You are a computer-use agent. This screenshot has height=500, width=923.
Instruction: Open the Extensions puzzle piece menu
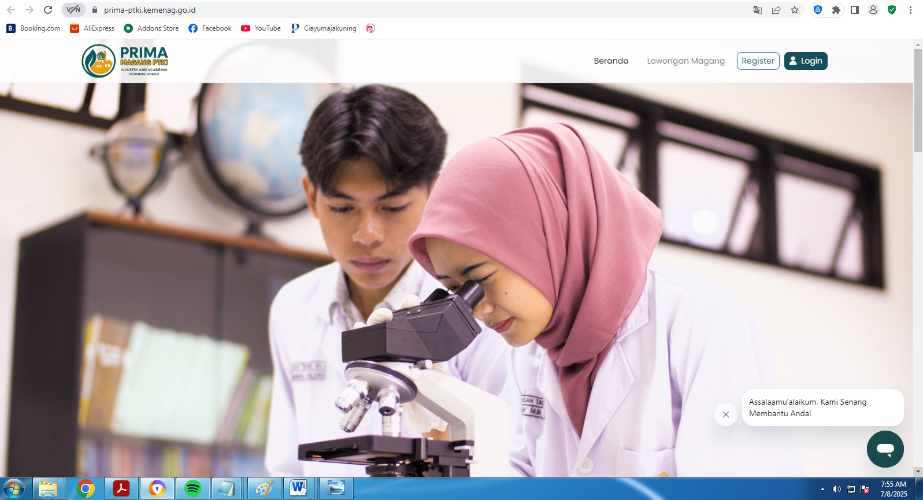click(836, 10)
